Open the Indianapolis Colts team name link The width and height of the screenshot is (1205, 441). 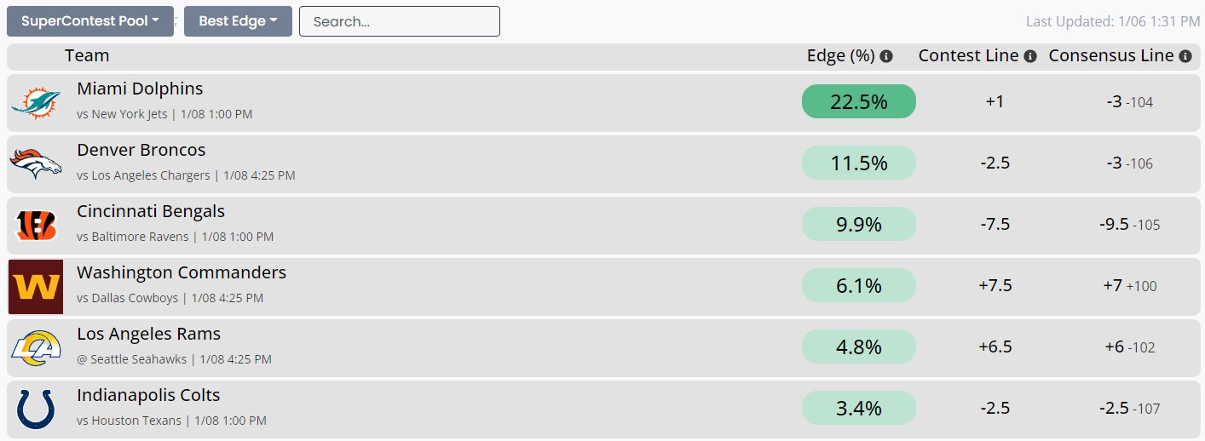148,395
